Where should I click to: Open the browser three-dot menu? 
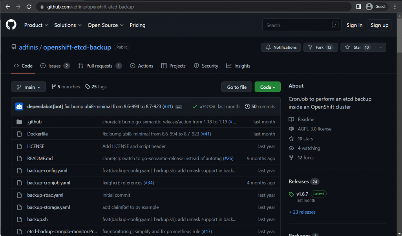coord(395,7)
